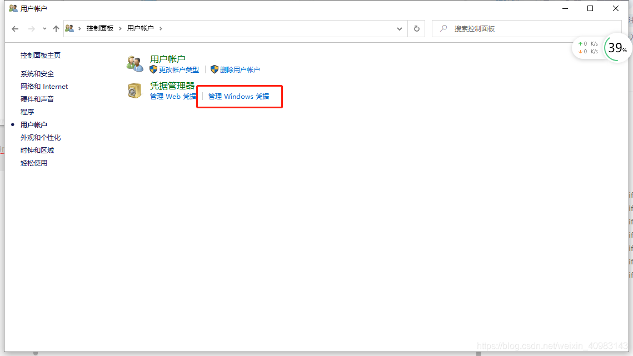This screenshot has width=633, height=356.
Task: Click the shield icon beside 更改帐户类型
Action: [x=153, y=69]
